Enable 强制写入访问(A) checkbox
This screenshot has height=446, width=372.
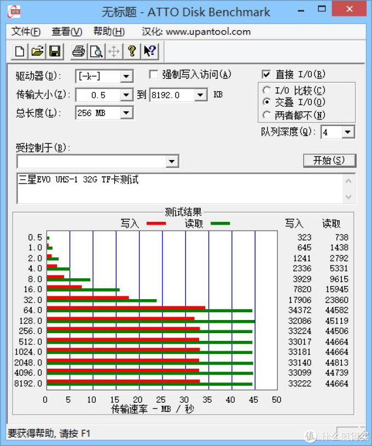coord(154,75)
